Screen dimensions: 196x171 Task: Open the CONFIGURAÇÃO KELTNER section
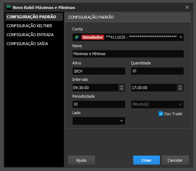[x=29, y=26]
